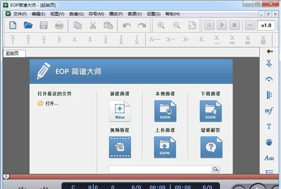Click the Cut scissors icon
281x189 pixels.
[x=93, y=25]
